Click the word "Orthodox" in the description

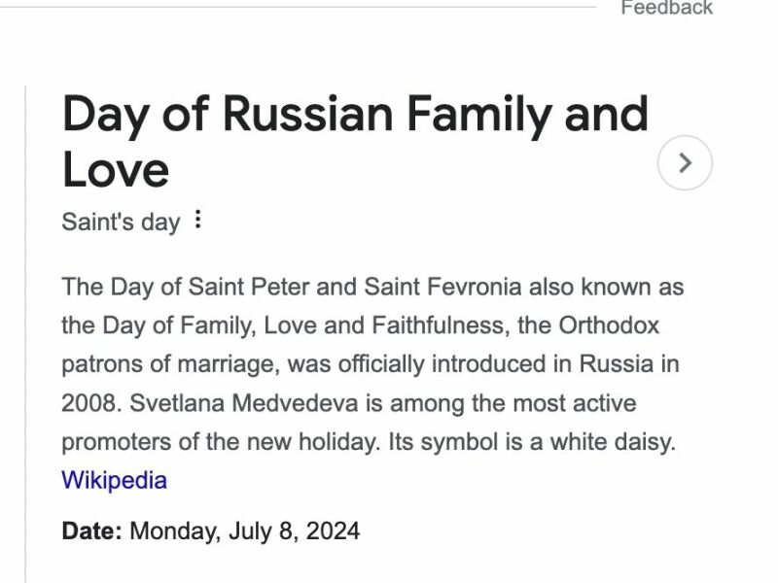(609, 326)
